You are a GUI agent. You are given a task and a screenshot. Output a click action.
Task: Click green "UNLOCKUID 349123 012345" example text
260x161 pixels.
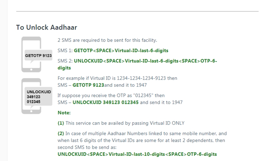(x=106, y=102)
